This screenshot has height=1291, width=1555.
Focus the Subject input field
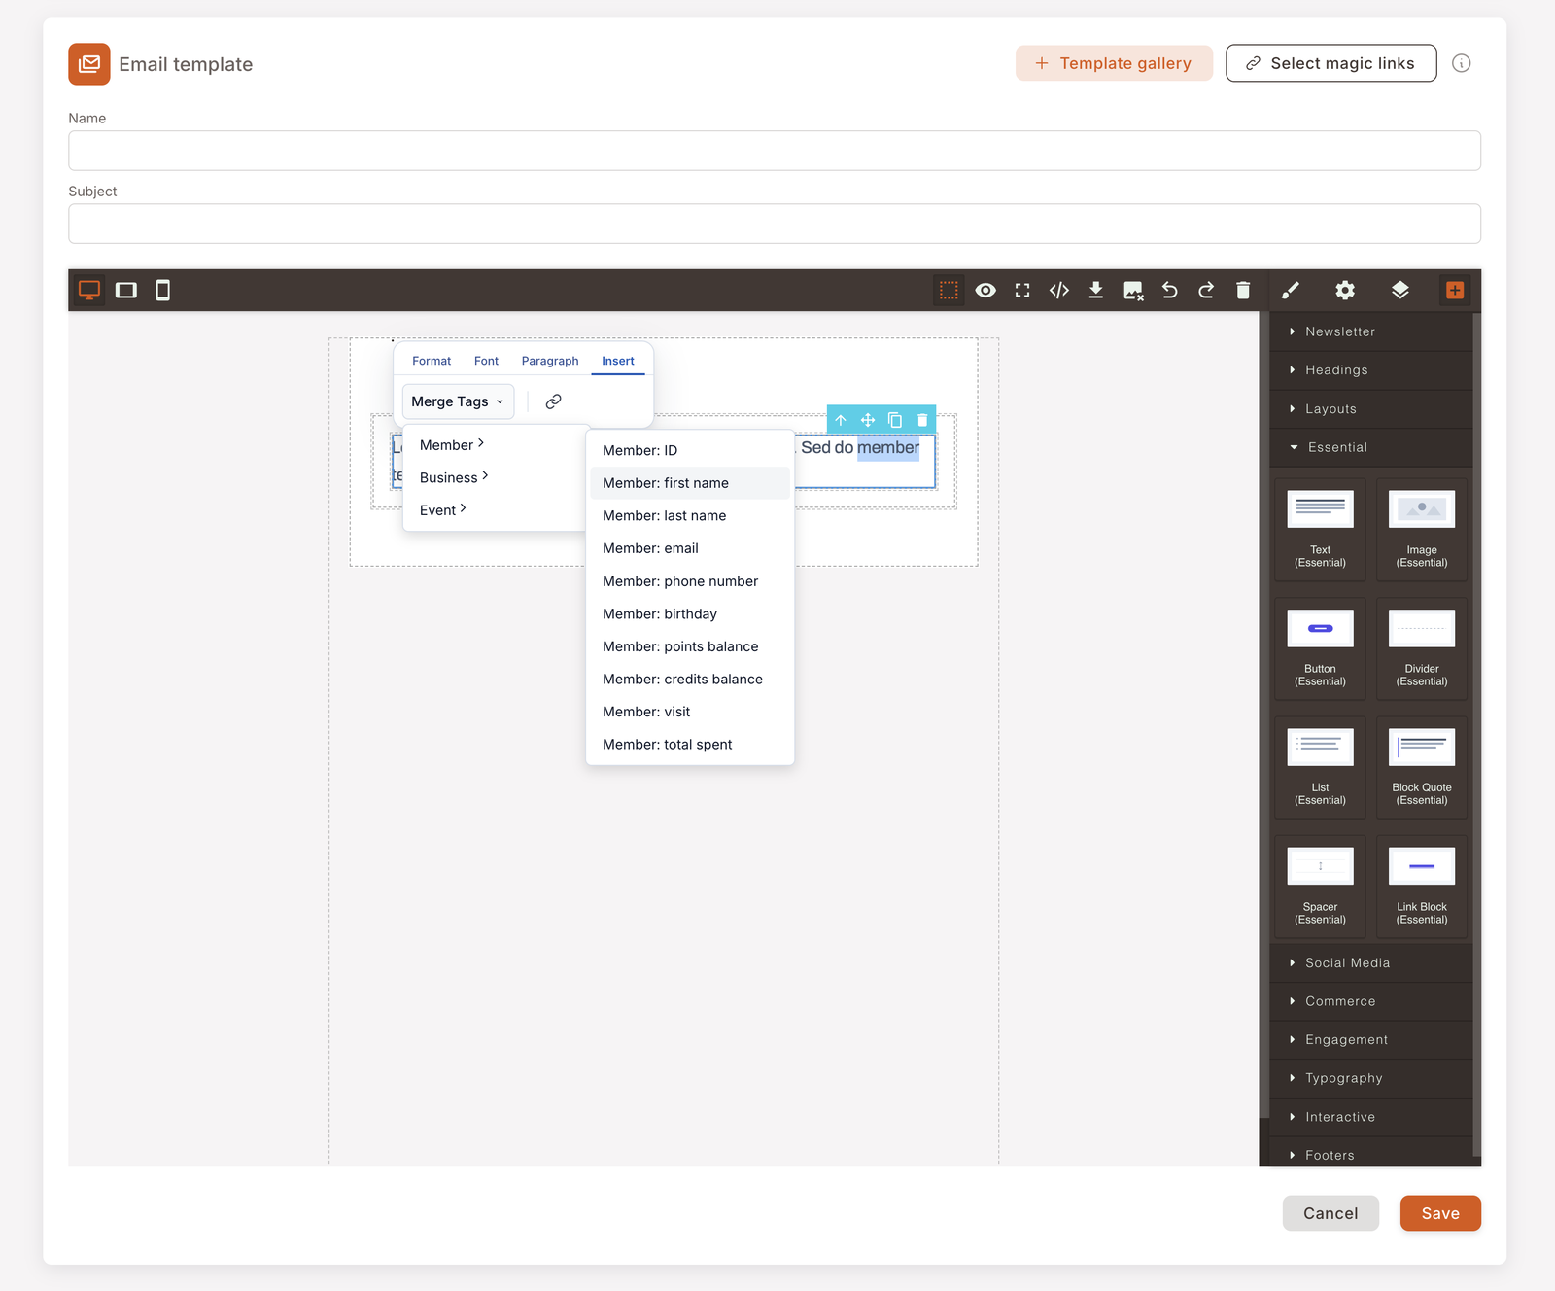(x=775, y=224)
